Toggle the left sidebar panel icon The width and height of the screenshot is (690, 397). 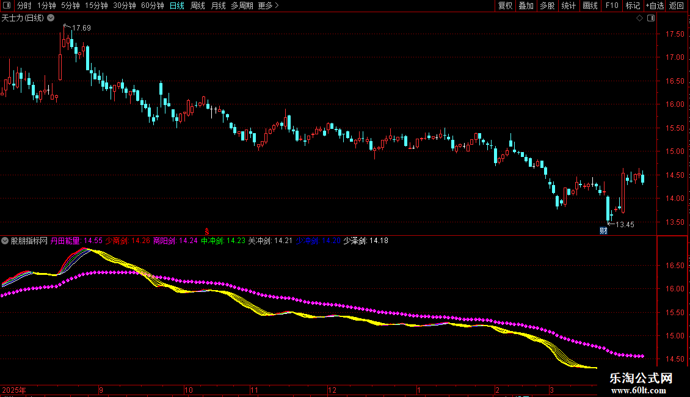[7, 5]
